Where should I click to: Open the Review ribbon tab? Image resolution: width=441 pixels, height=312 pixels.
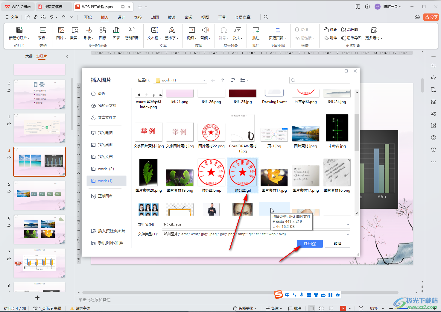188,17
